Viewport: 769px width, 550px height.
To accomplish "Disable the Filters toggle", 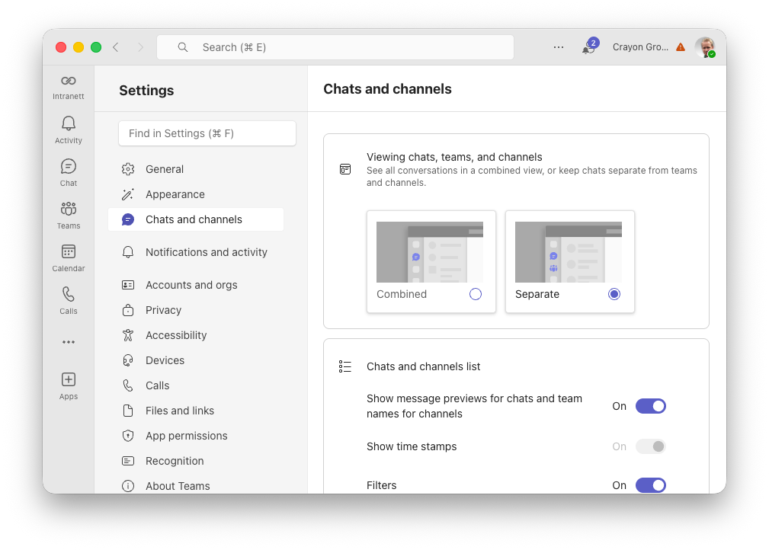I will tap(651, 485).
